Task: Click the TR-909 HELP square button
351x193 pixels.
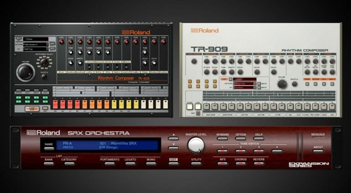Action: tap(324, 84)
